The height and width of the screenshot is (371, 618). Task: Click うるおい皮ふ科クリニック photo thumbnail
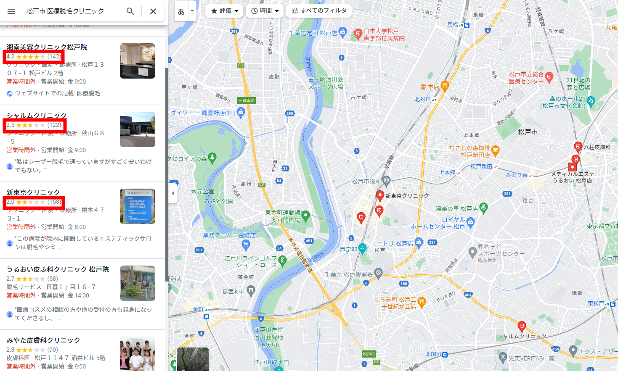(138, 283)
